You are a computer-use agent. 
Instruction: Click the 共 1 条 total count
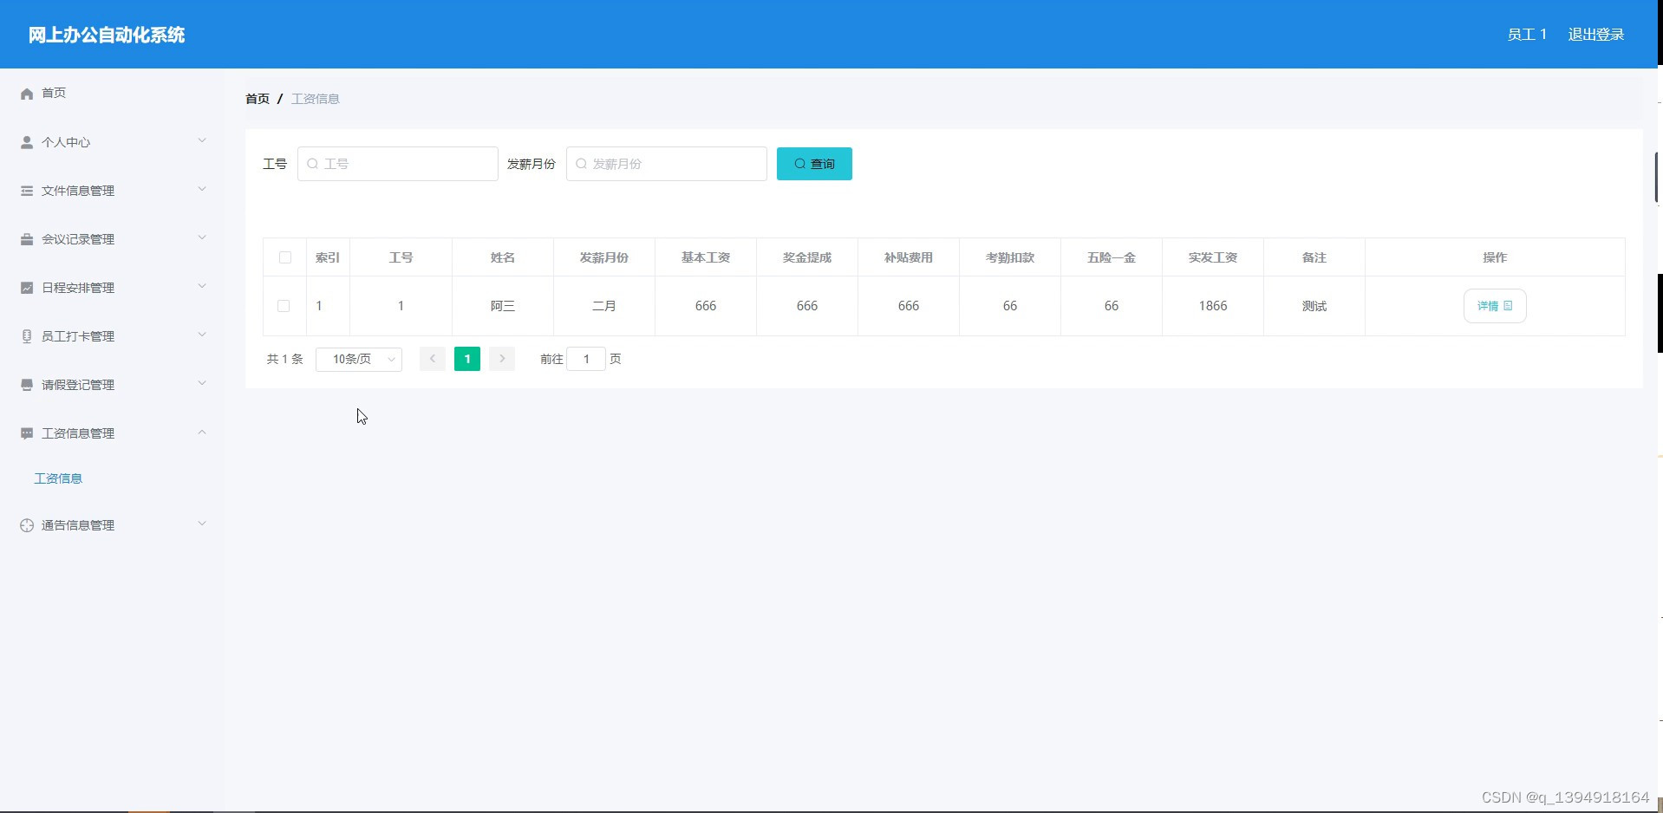pyautogui.click(x=284, y=359)
